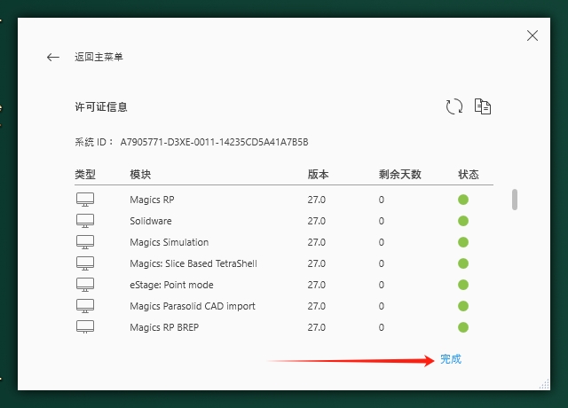Click monitor icon for Magics RP
The image size is (568, 408).
coord(85,200)
